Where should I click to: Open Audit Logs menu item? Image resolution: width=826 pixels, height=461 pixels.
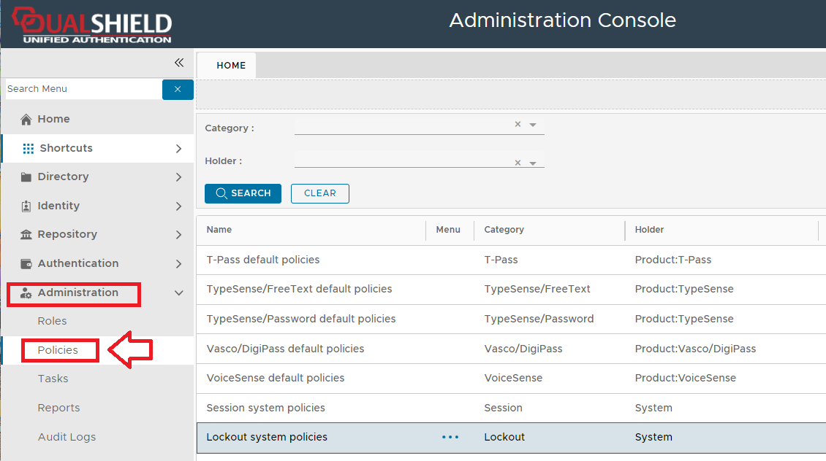coord(67,437)
